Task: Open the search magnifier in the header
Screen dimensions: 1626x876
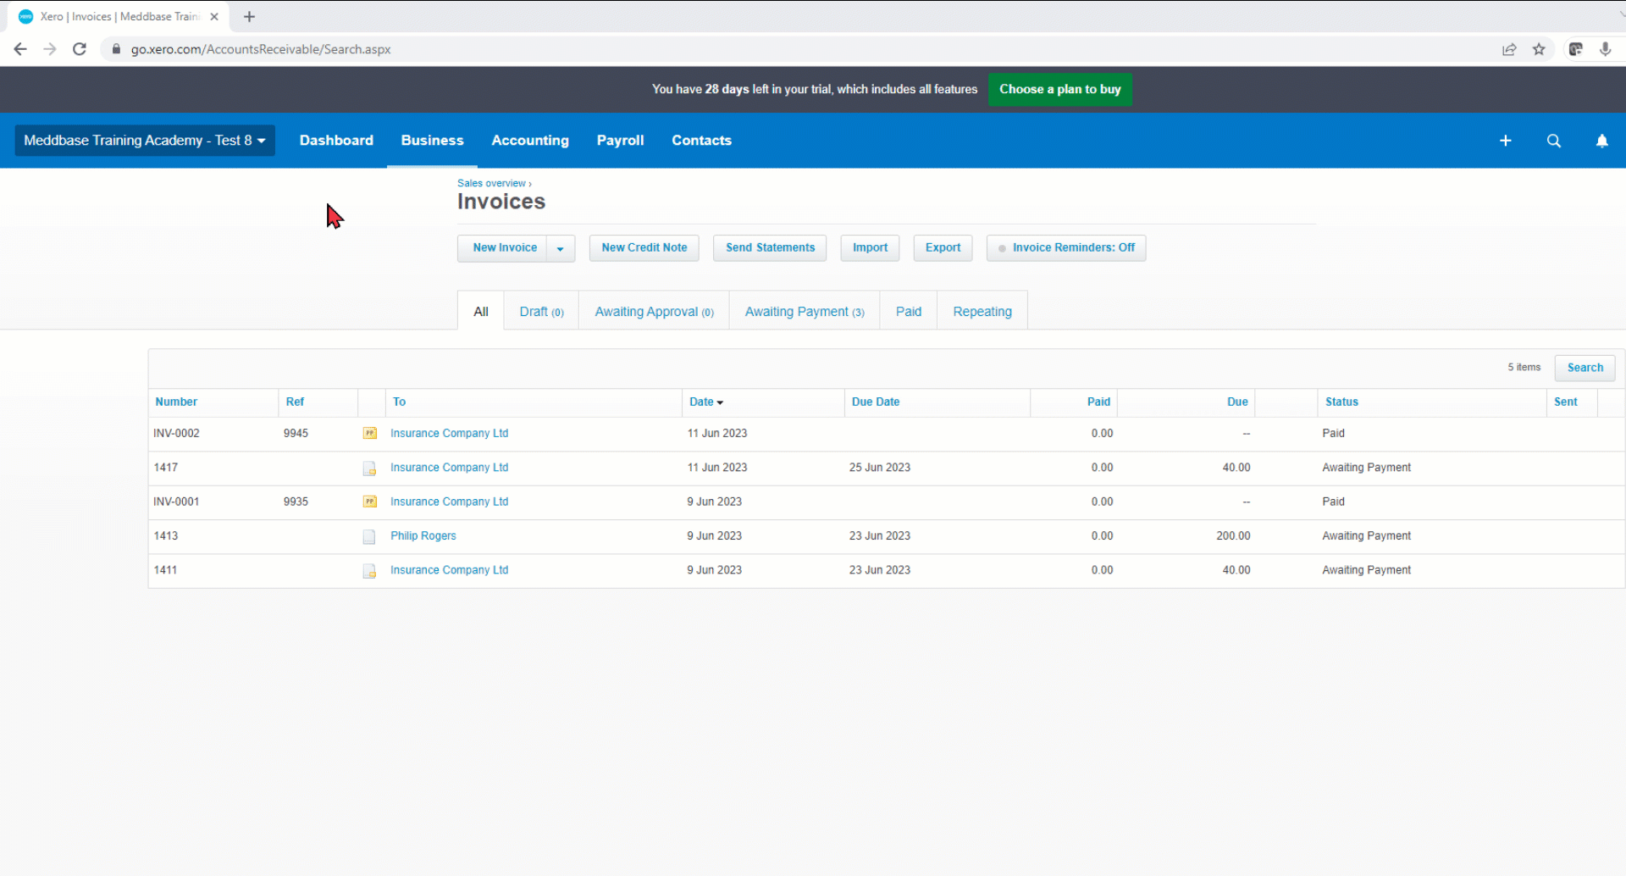Action: 1553,141
